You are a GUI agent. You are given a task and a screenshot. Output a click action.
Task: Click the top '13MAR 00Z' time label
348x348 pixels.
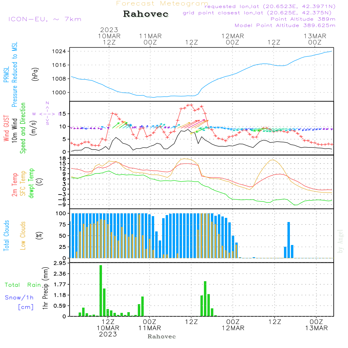(x=315, y=39)
